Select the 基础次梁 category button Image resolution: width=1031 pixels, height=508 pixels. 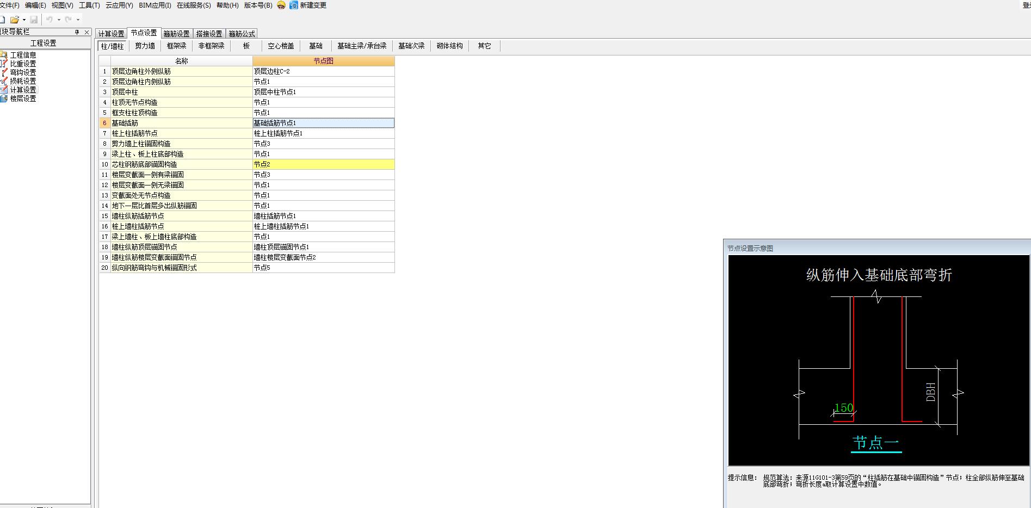pyautogui.click(x=411, y=46)
